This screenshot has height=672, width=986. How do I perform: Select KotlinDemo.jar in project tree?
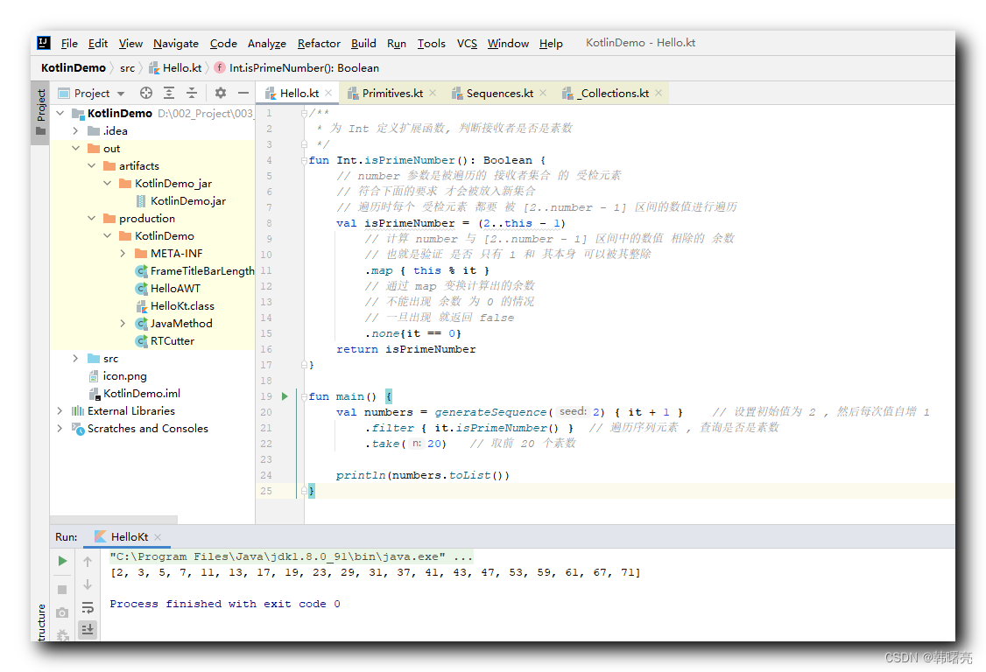187,201
